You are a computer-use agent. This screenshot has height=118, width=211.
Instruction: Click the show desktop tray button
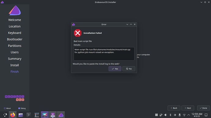(206, 115)
